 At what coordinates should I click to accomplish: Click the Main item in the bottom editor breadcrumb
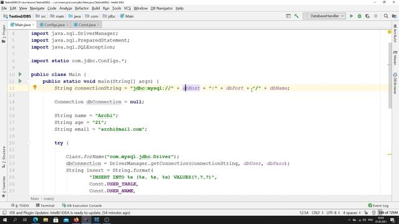coord(35,198)
